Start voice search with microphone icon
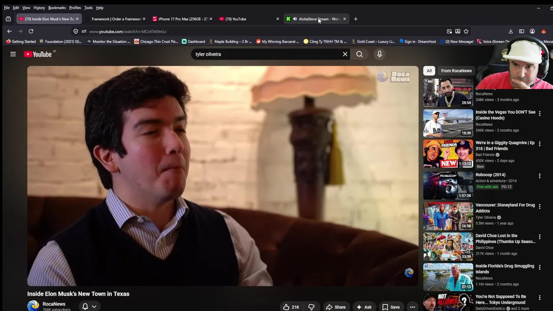 pos(379,54)
